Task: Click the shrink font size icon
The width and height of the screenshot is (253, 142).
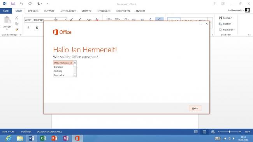Action: point(80,20)
